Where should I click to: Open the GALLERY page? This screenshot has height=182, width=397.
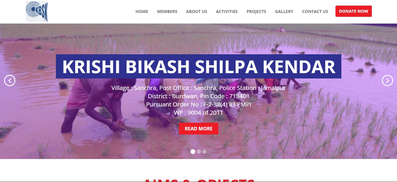[284, 12]
